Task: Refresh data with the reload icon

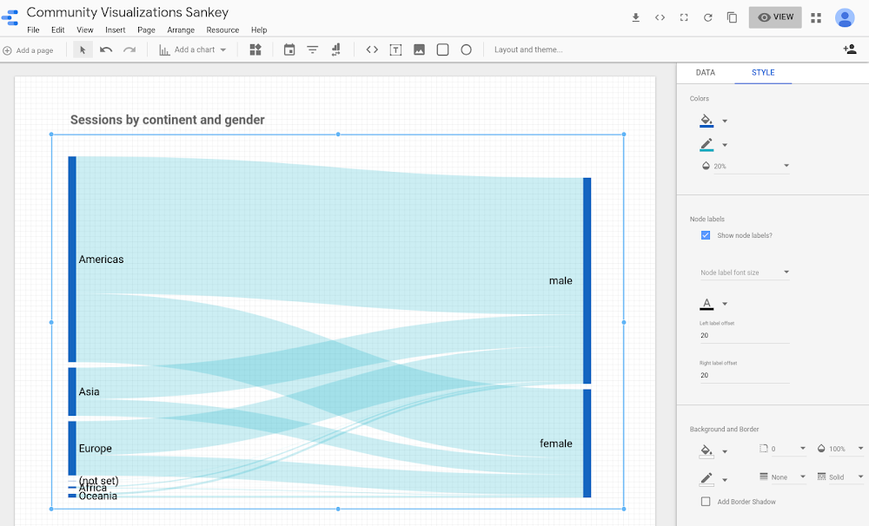Action: (707, 17)
